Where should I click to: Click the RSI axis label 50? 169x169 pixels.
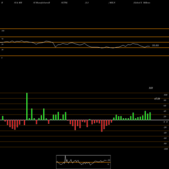(x=2, y=44)
